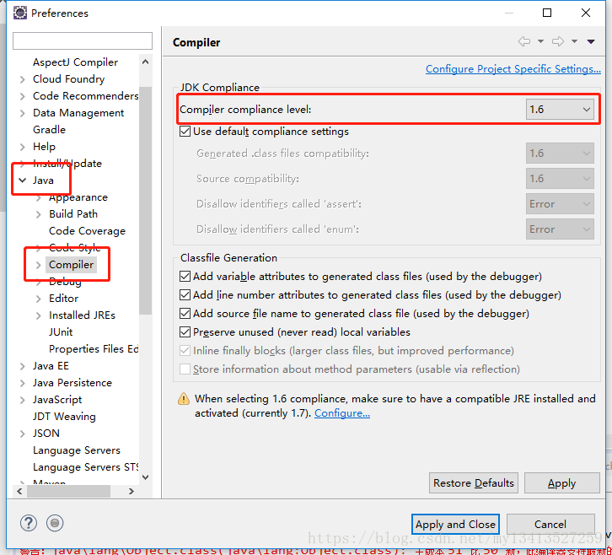Select Appearance under Java

point(78,197)
